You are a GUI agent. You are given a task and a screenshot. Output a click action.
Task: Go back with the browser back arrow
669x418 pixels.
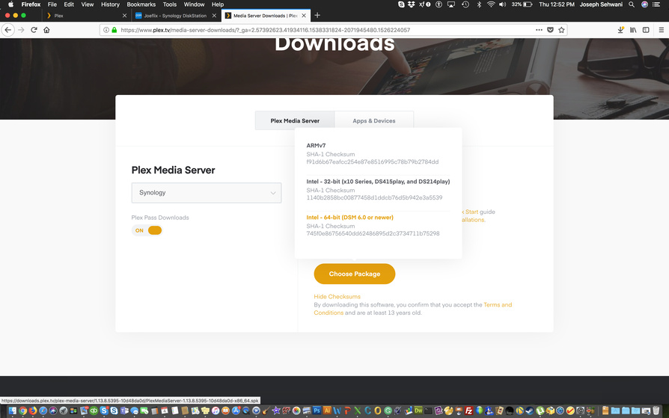7,30
